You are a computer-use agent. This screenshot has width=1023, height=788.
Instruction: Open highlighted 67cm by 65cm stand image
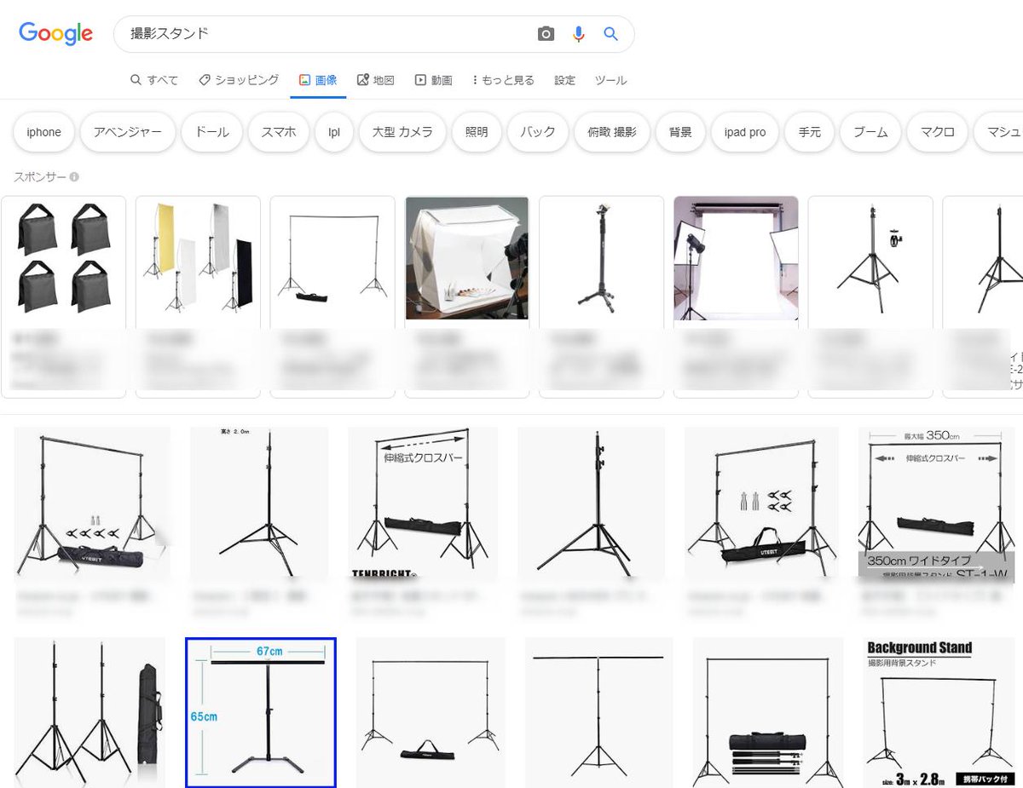click(x=261, y=713)
